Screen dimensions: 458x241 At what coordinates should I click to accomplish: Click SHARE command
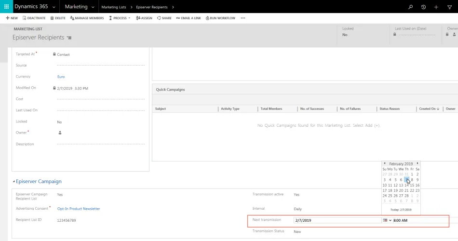[x=164, y=18]
